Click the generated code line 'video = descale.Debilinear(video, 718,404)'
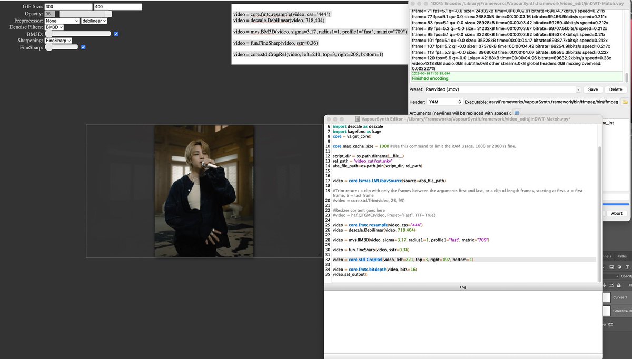This screenshot has height=359, width=632. click(280, 20)
